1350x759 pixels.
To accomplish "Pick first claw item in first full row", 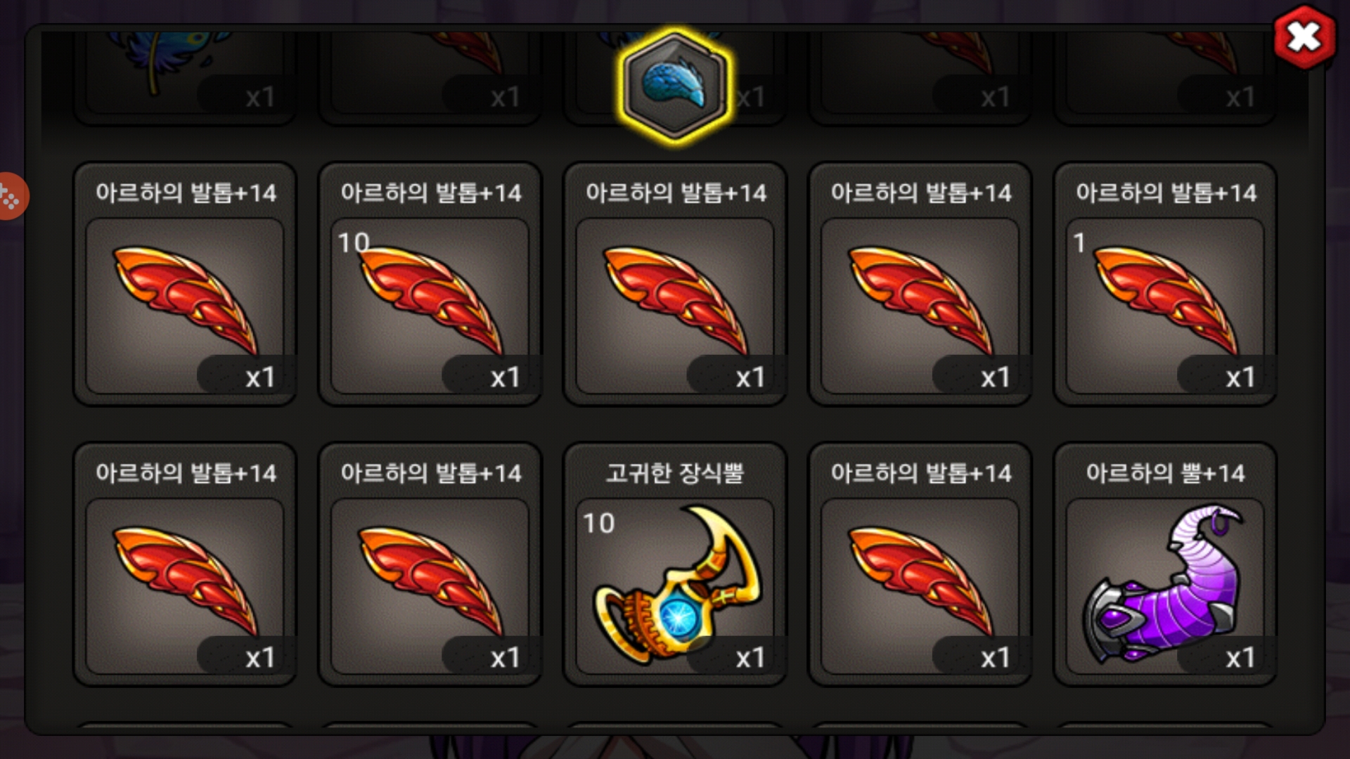I will (x=185, y=284).
